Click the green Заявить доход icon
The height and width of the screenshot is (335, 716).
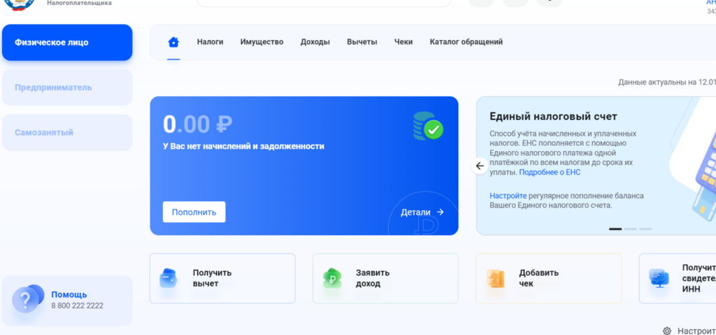pos(332,279)
